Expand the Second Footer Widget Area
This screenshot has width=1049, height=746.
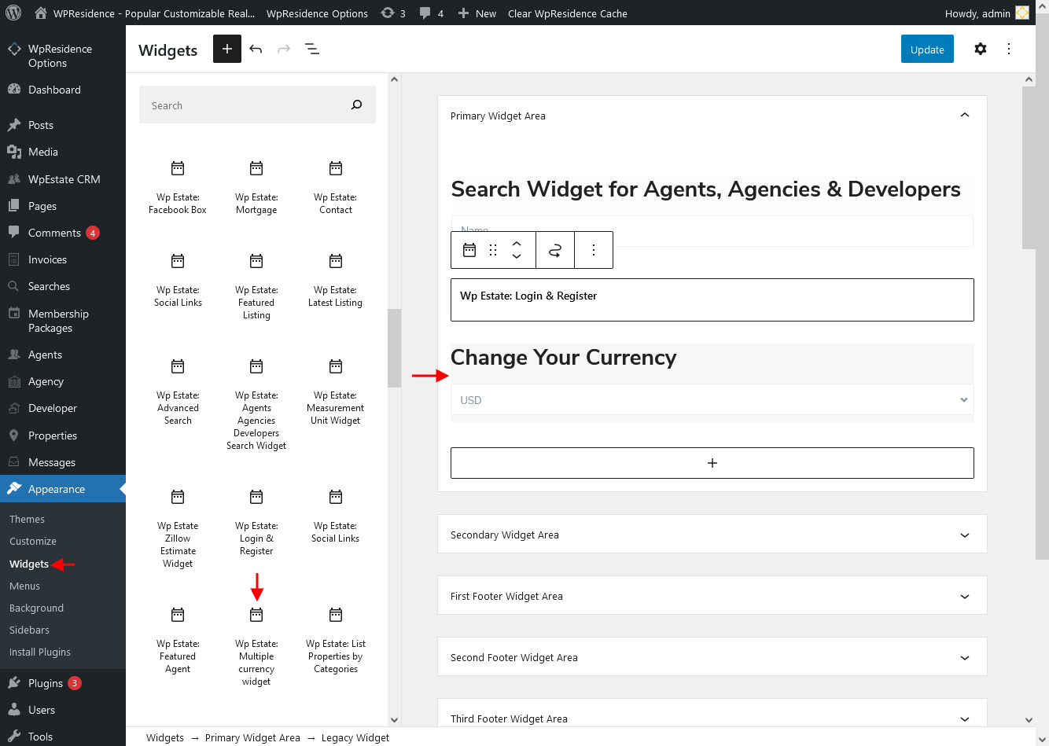point(965,658)
